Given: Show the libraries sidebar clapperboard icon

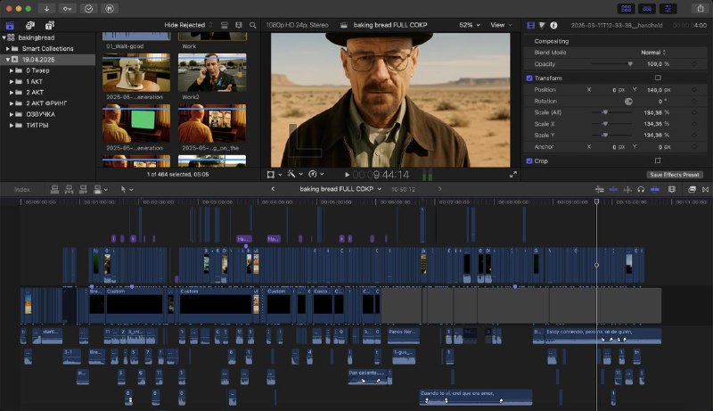Looking at the screenshot, I should coord(10,26).
